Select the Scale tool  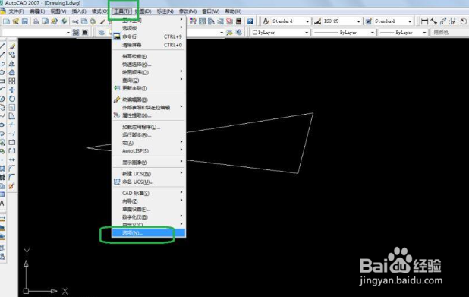click(12, 108)
